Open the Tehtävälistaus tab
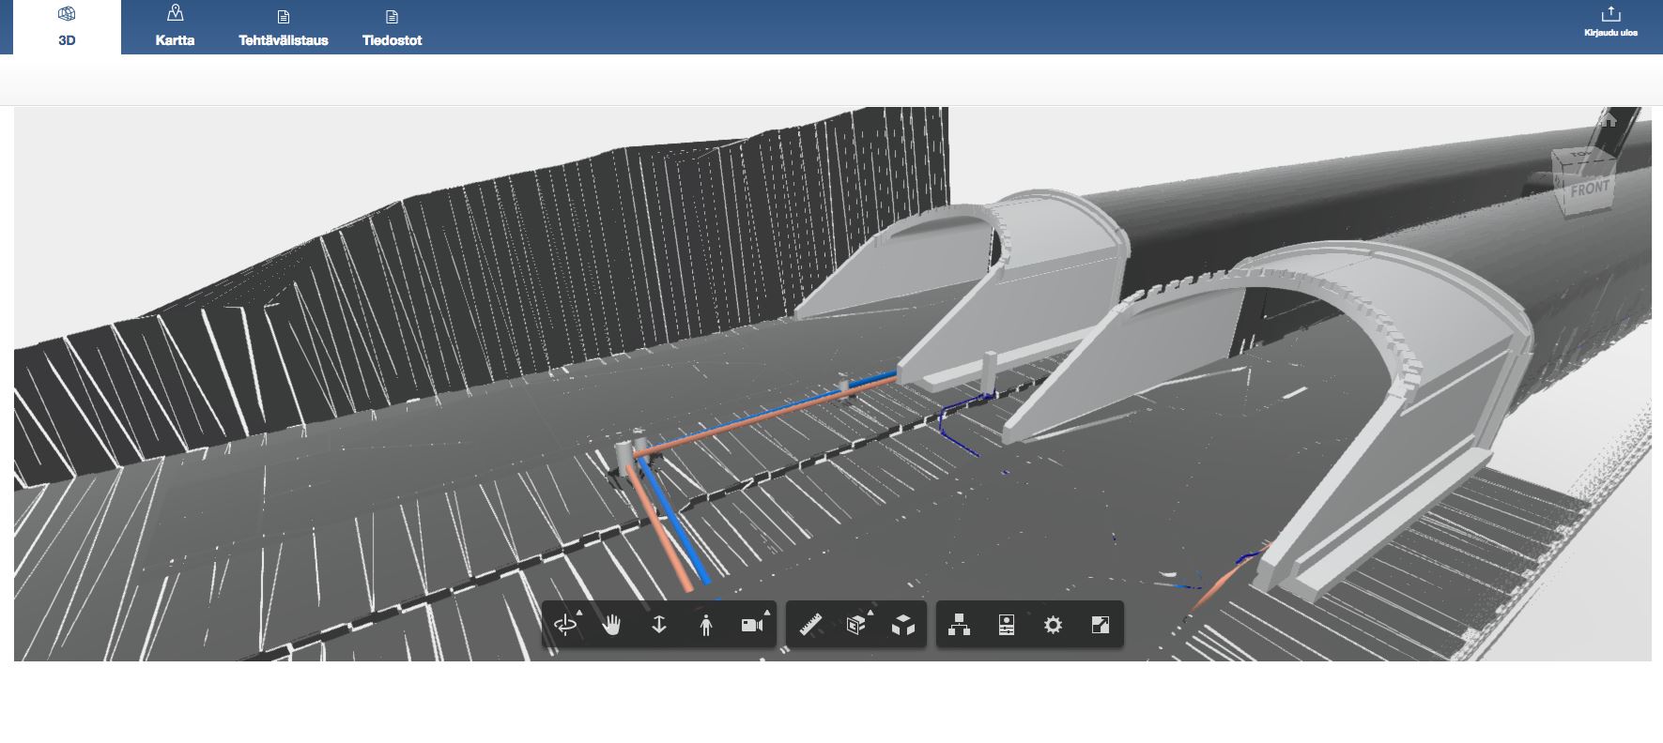1663x743 pixels. 283,27
